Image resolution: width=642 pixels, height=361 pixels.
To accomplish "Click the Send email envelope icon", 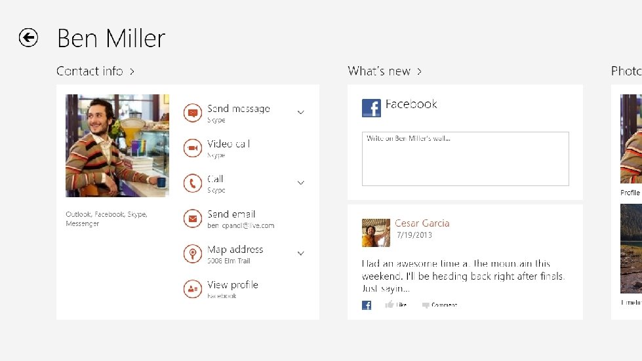I will (x=192, y=219).
